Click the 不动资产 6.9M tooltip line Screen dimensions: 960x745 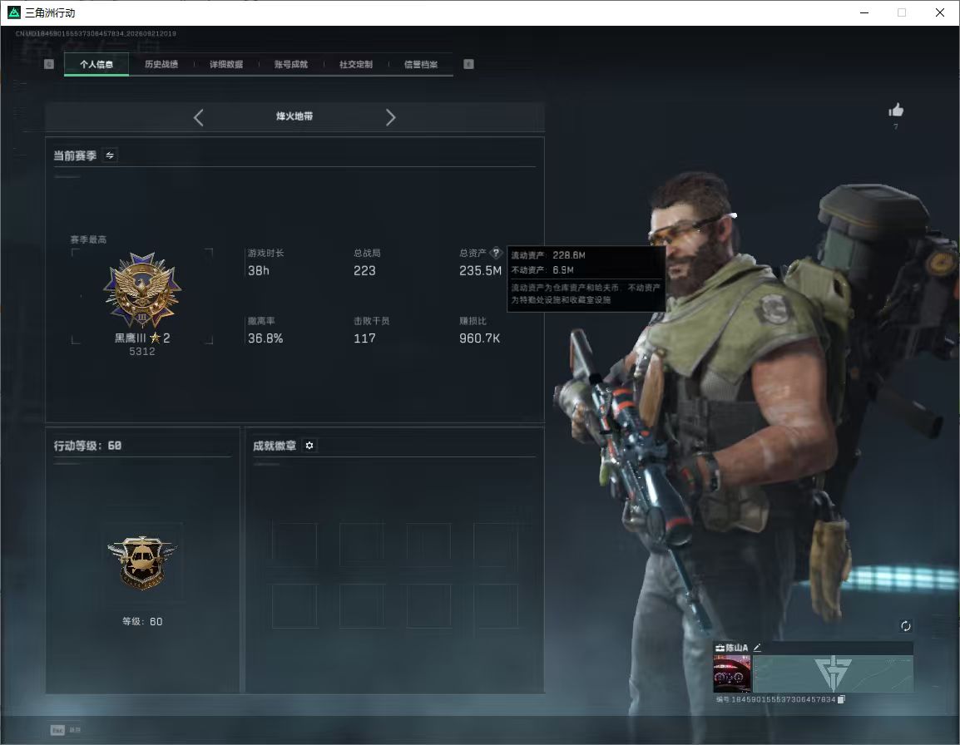pyautogui.click(x=542, y=270)
